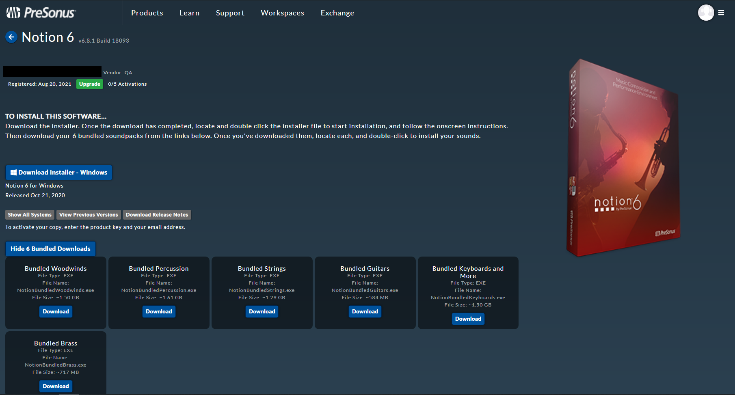735x395 pixels.
Task: Click the Bundled Strings title
Action: click(262, 269)
